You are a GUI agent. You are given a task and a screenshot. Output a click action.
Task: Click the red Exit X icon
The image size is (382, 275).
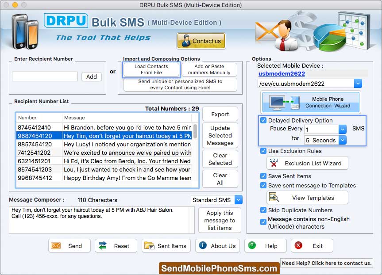click(298, 245)
